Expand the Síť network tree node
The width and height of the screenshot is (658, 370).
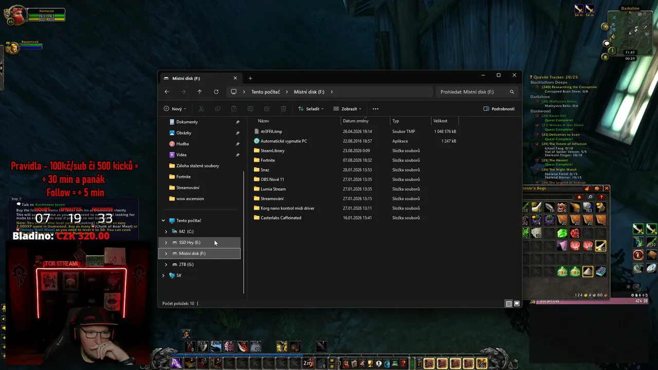163,275
